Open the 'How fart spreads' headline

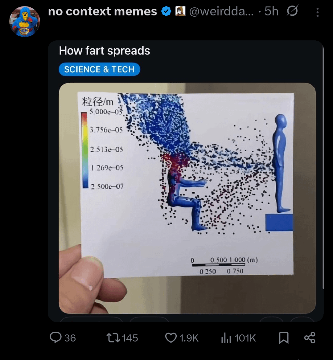pos(105,51)
